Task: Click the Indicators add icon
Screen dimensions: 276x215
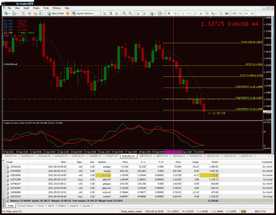Action: (151, 14)
